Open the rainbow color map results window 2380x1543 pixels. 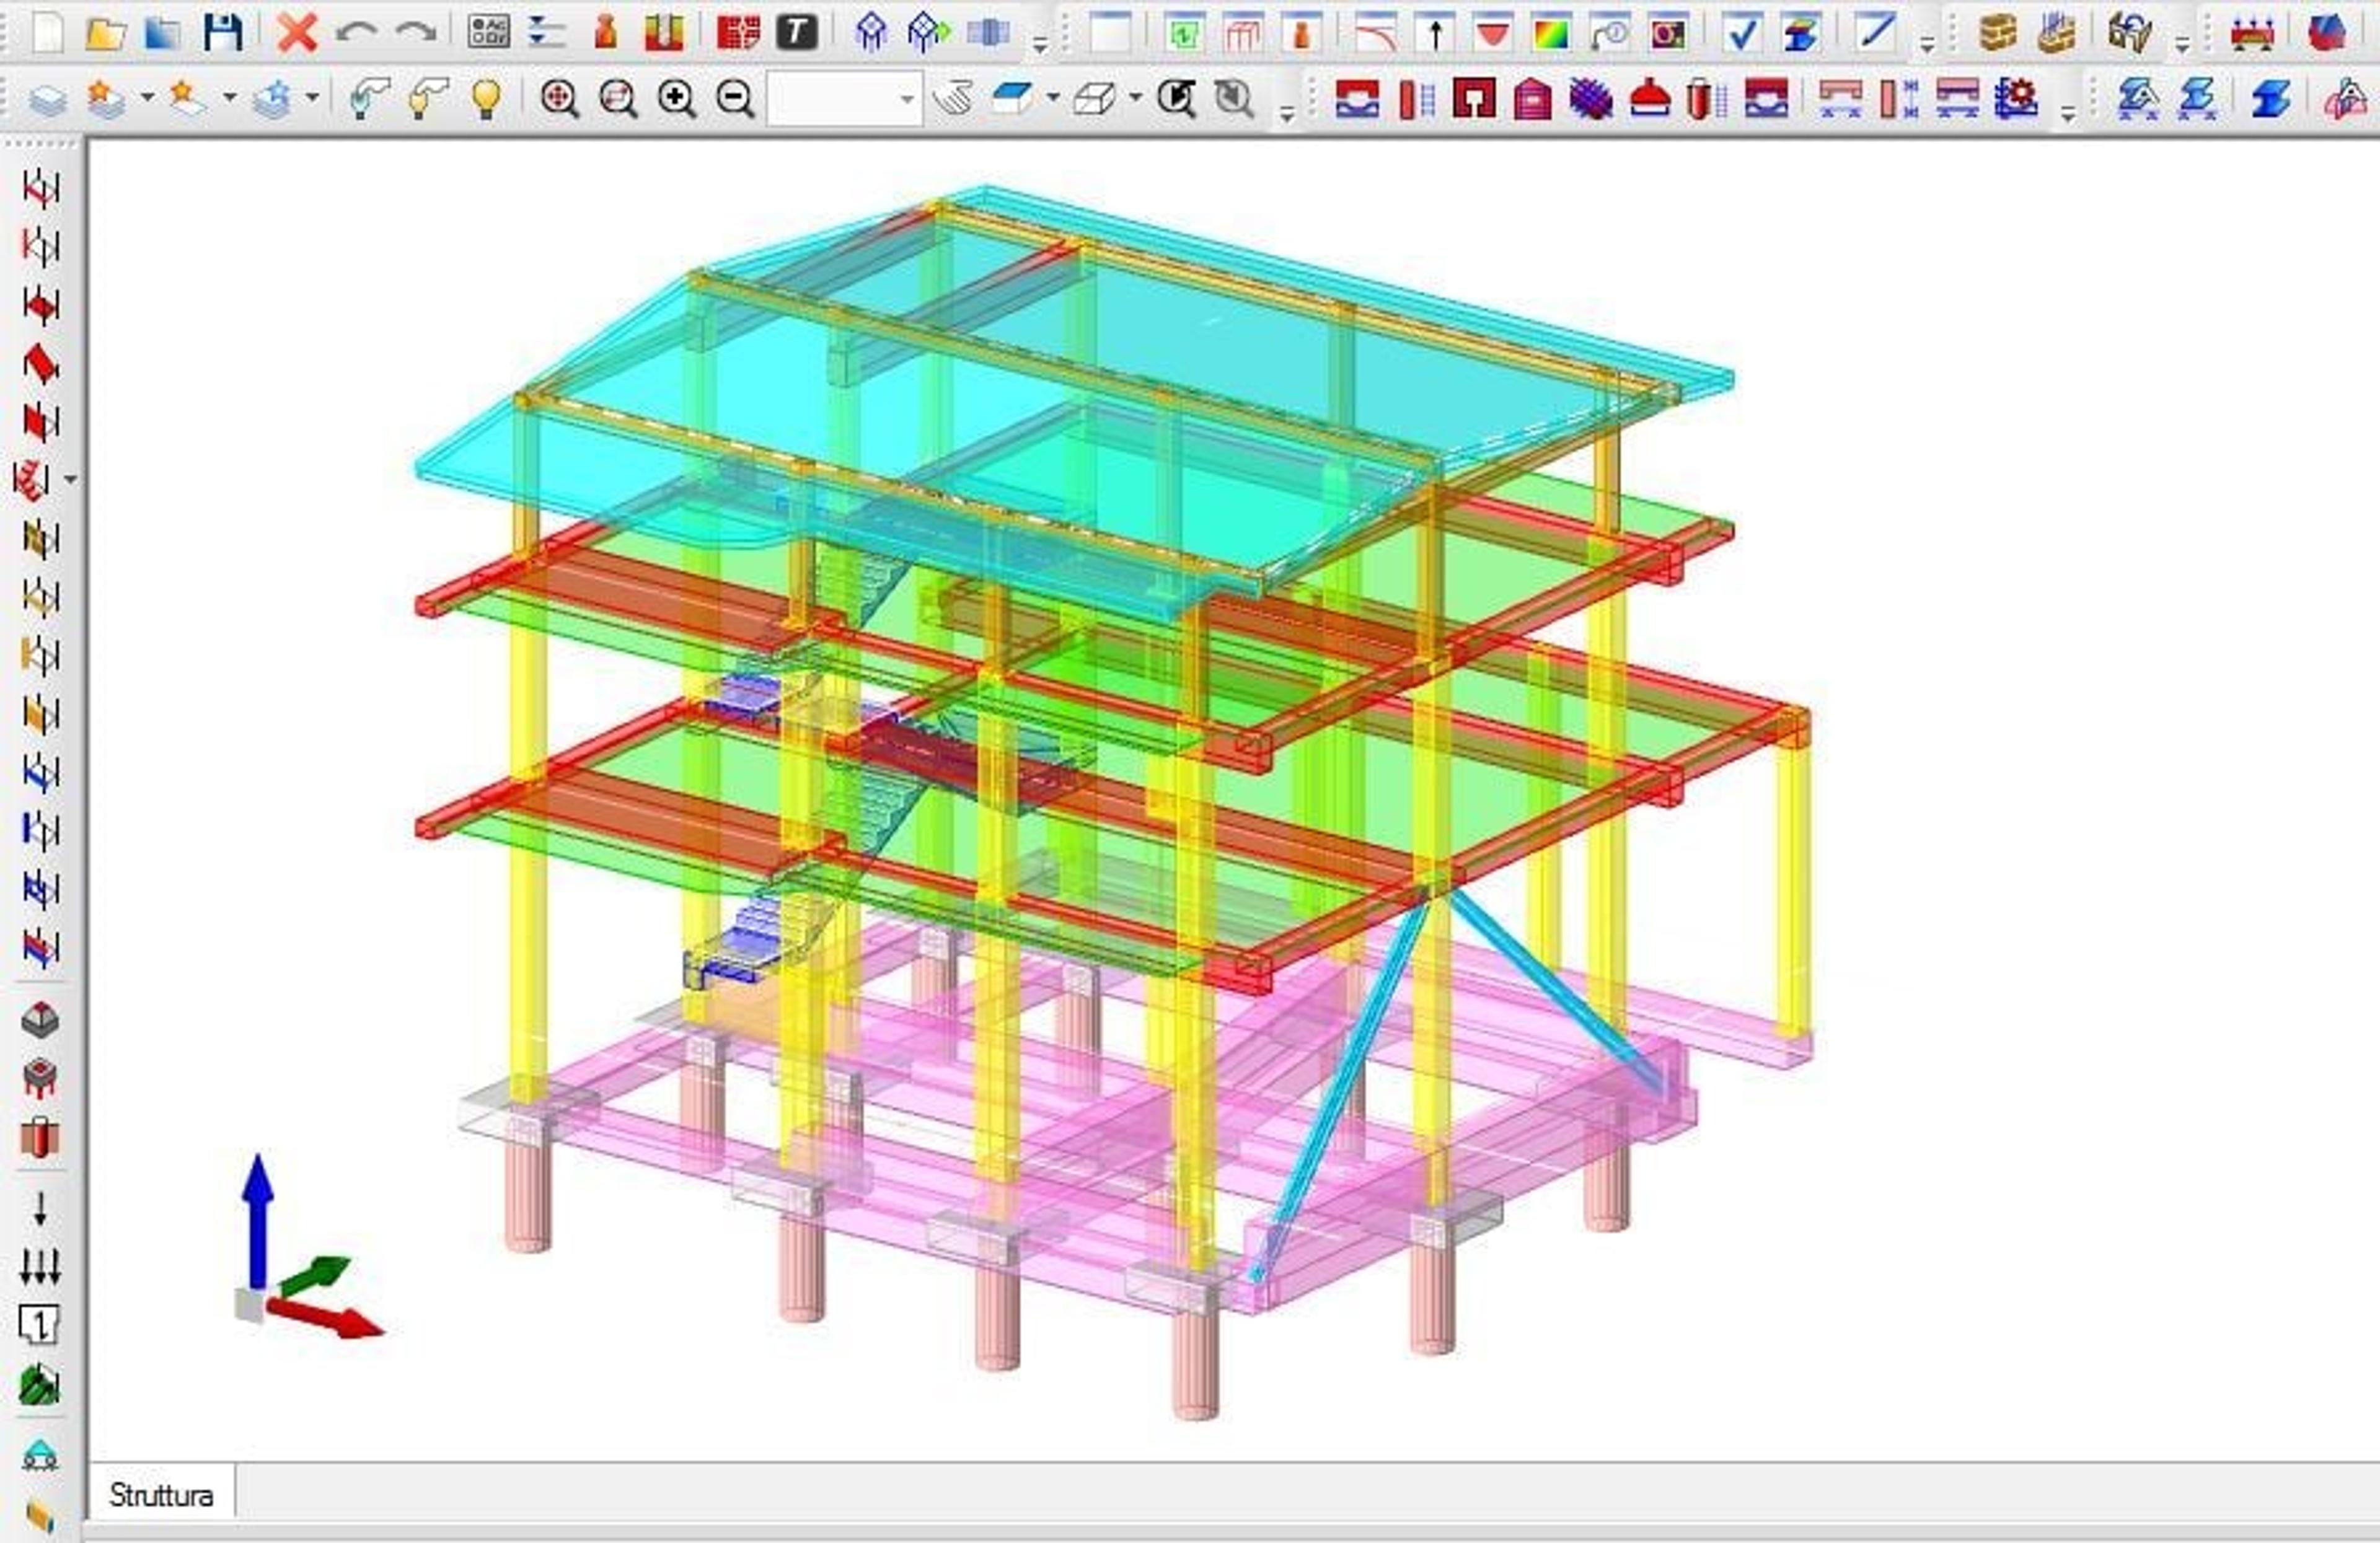coord(1551,34)
